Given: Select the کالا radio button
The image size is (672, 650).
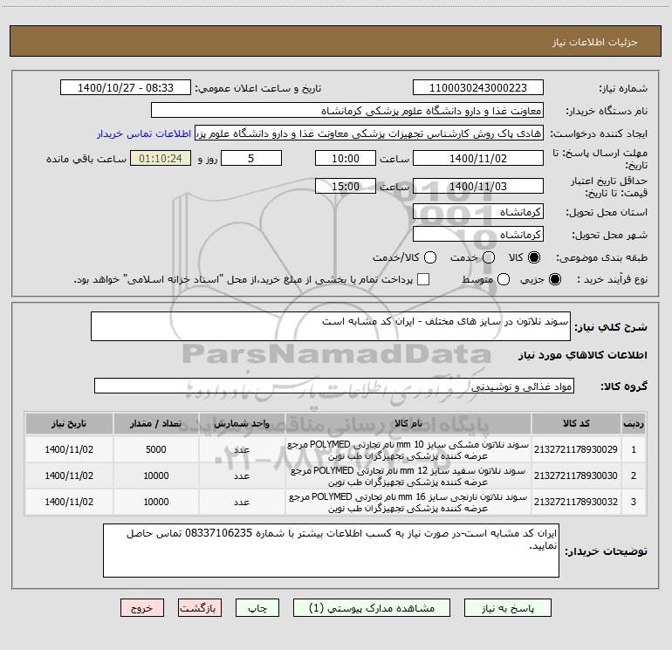Looking at the screenshot, I should point(534,257).
